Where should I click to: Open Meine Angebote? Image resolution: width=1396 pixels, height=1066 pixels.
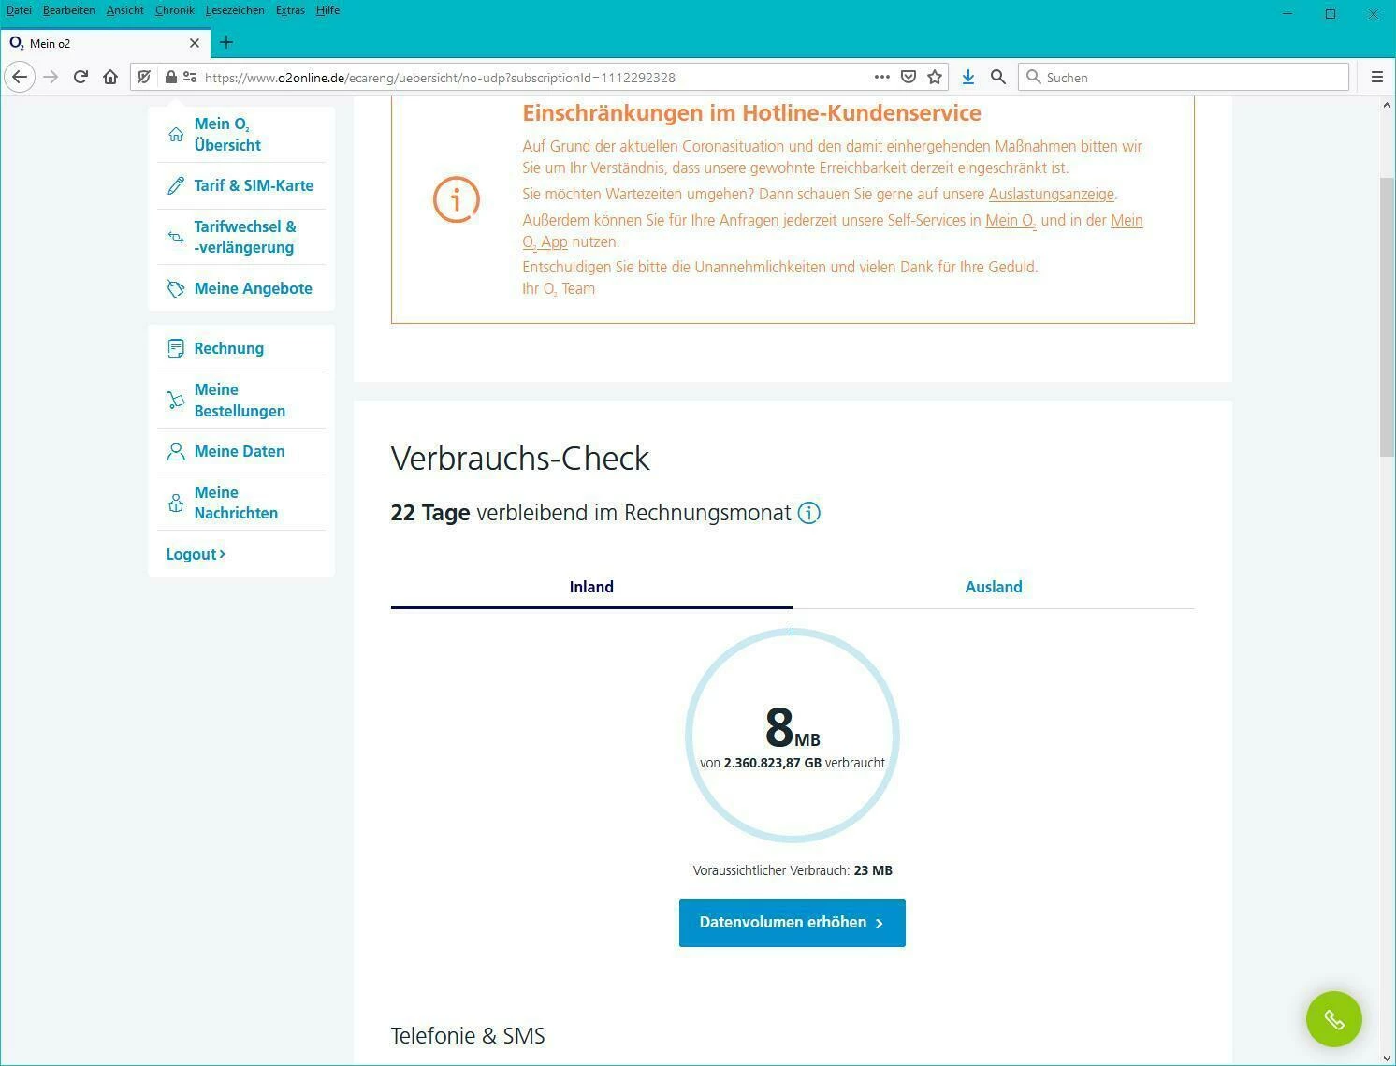pyautogui.click(x=253, y=288)
